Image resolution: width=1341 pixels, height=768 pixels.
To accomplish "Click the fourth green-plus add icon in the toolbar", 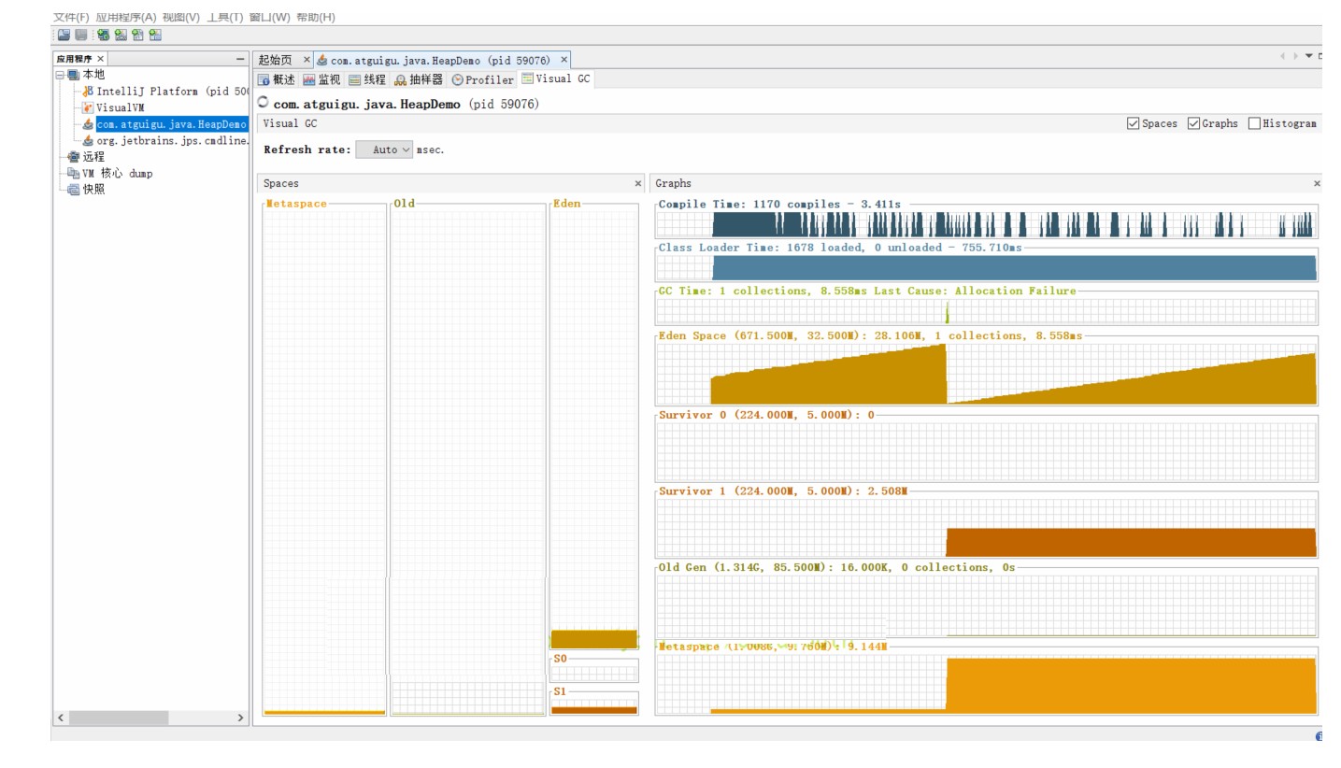I will pyautogui.click(x=155, y=35).
